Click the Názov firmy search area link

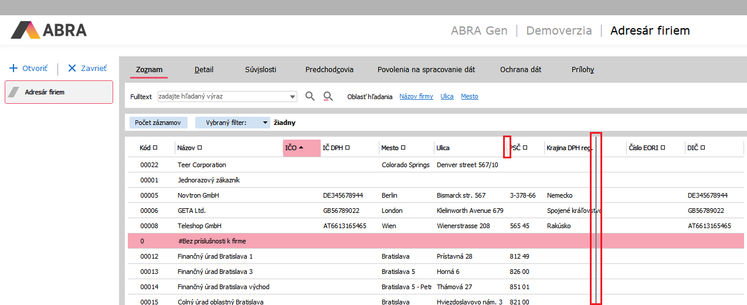tap(416, 96)
